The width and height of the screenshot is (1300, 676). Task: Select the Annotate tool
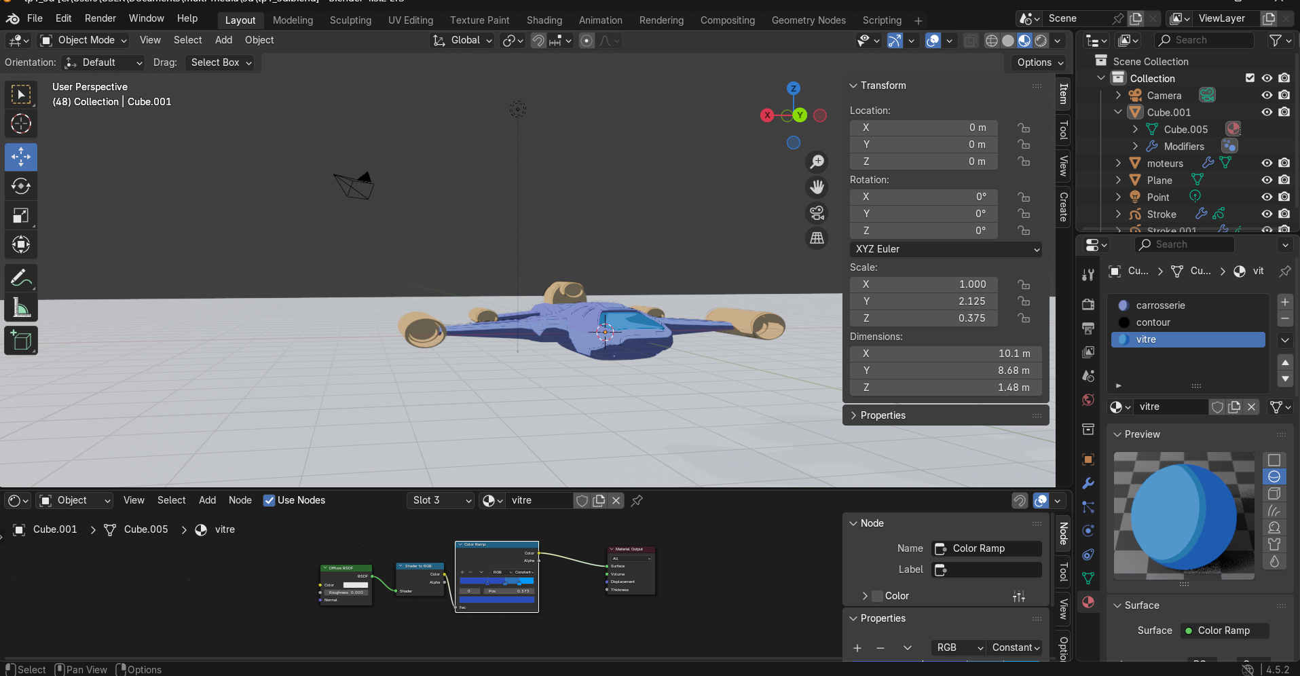point(21,278)
